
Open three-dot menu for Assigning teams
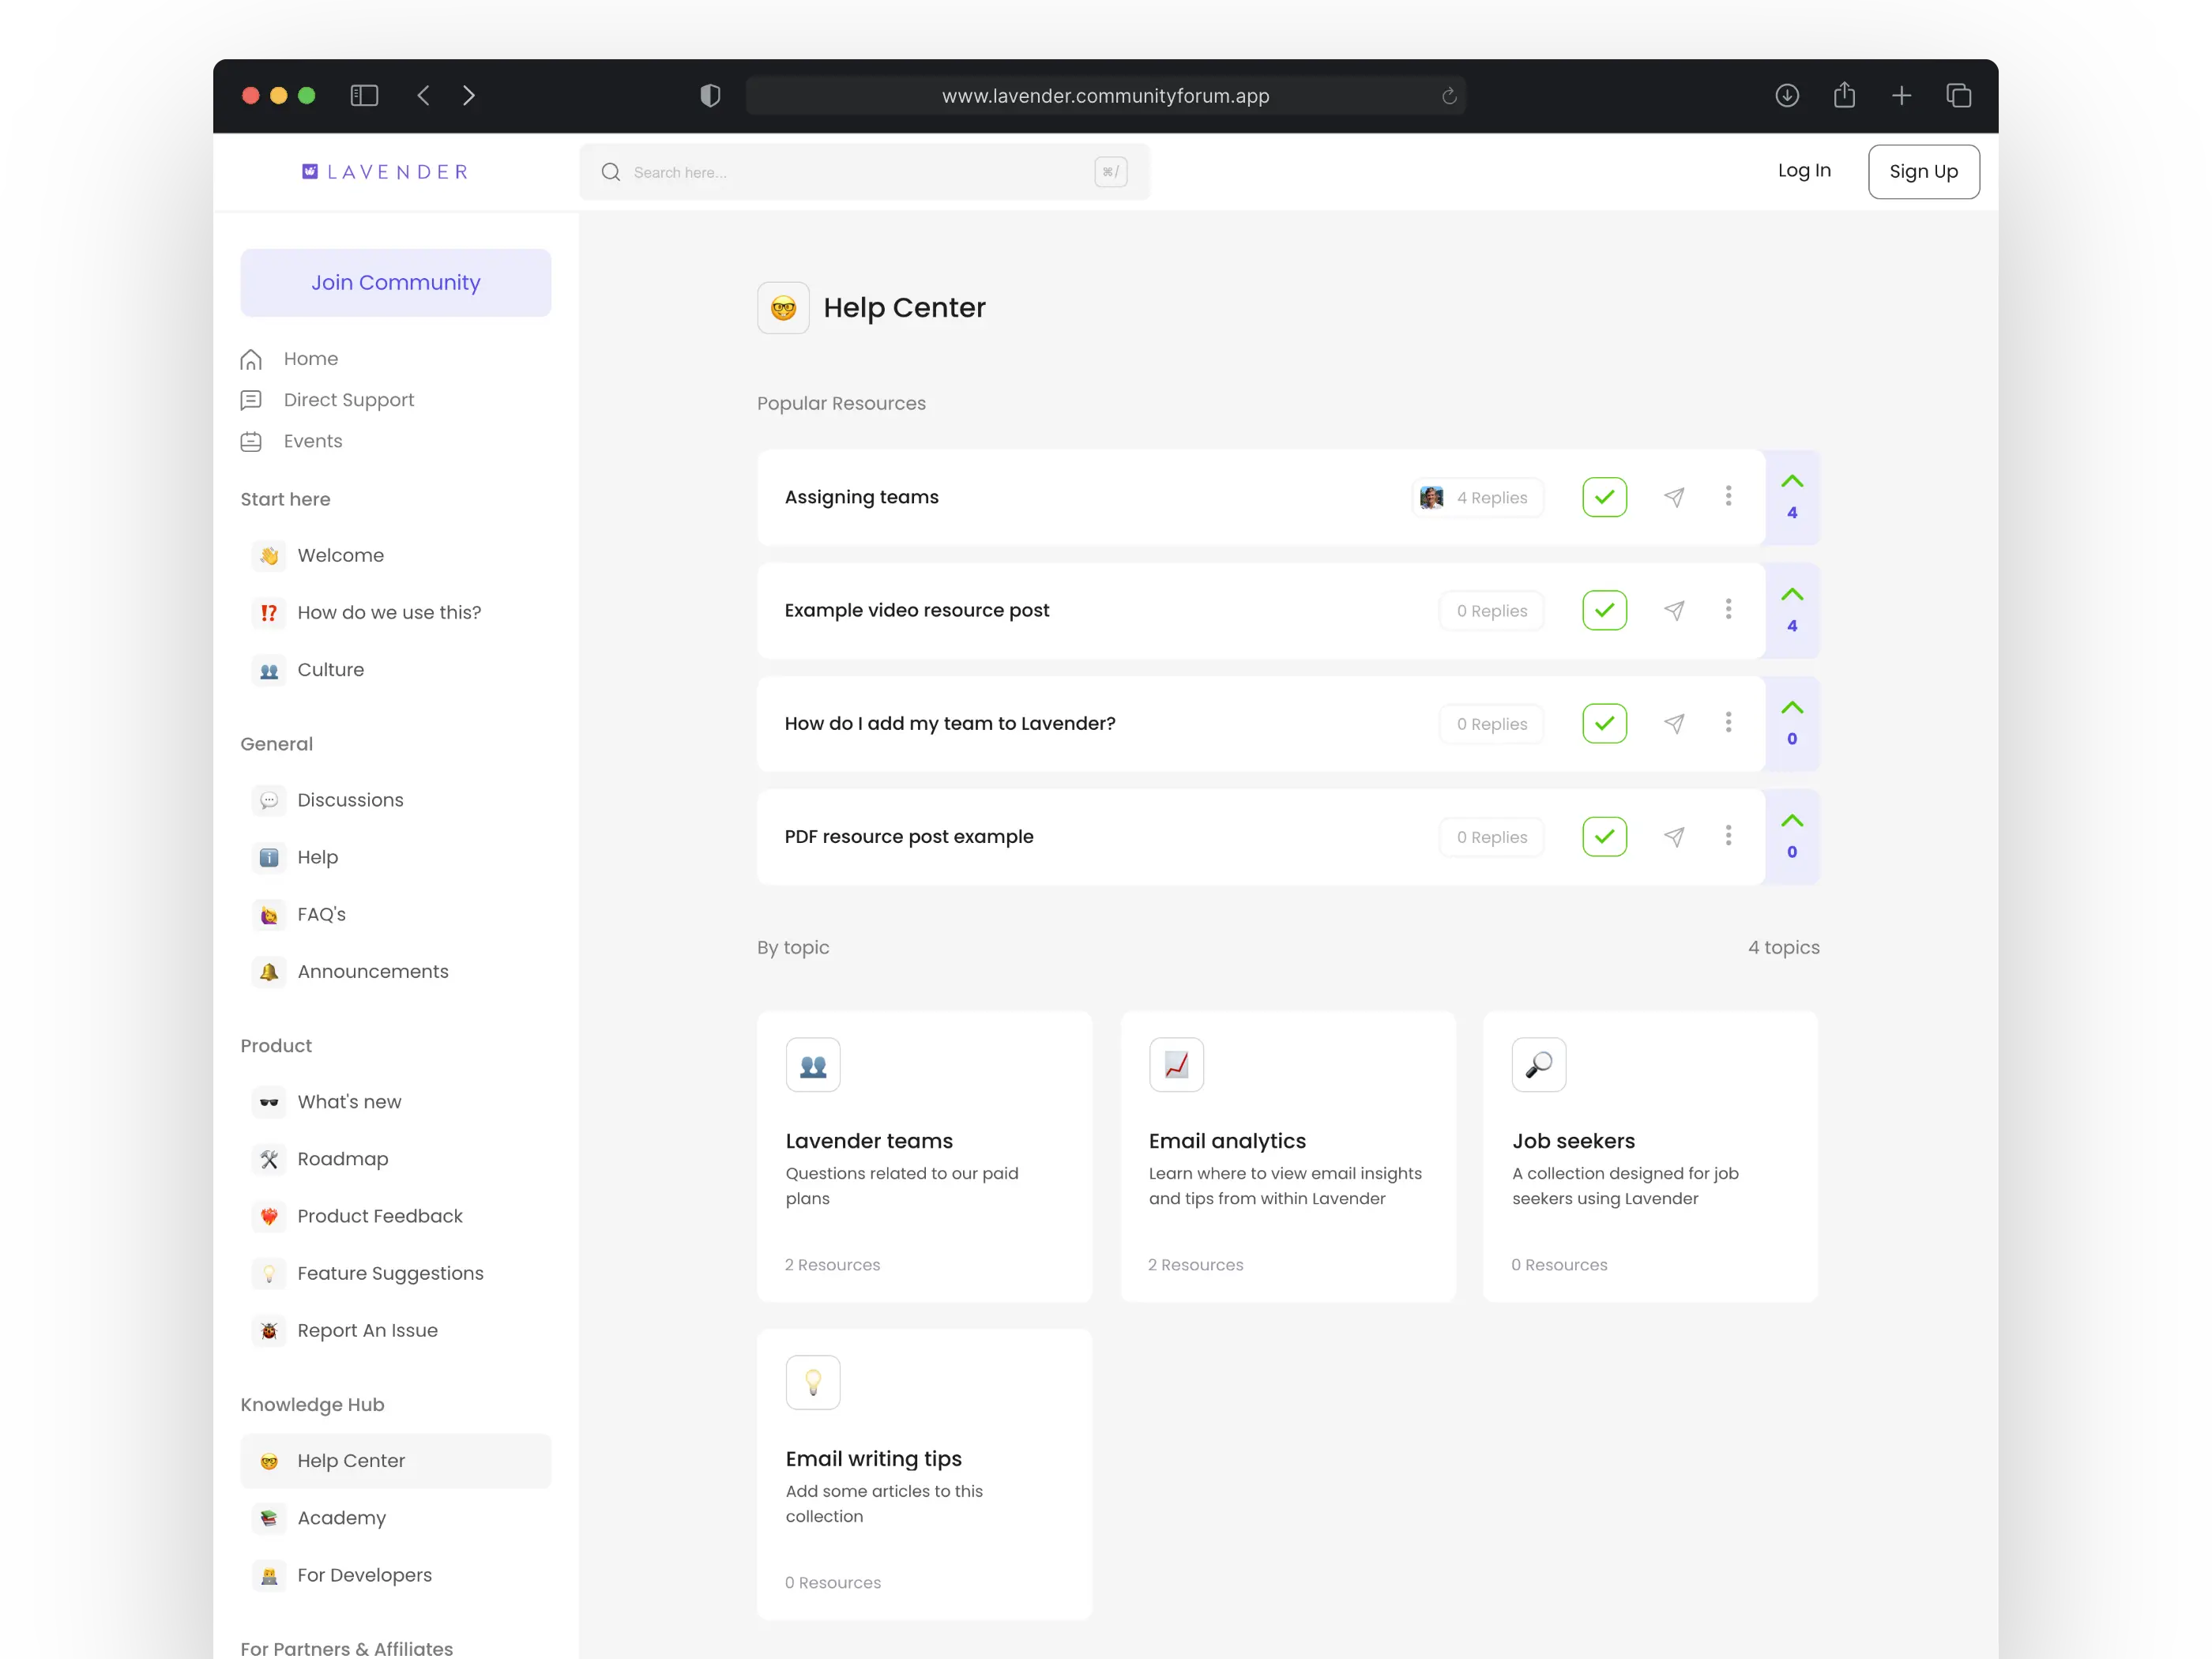click(1728, 496)
